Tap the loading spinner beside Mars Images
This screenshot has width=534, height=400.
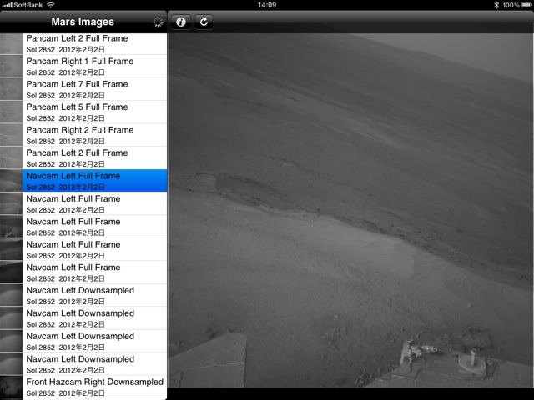point(158,22)
